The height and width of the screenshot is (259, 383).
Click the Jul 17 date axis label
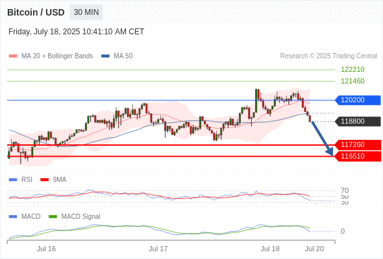pyautogui.click(x=158, y=249)
